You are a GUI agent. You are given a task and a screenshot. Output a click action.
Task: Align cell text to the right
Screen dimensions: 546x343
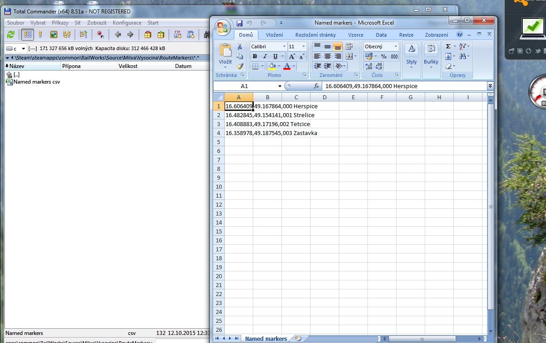338,56
